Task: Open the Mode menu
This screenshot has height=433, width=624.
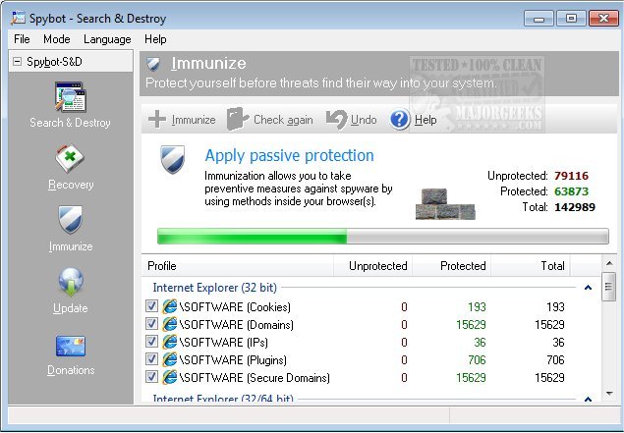Action: (x=56, y=39)
